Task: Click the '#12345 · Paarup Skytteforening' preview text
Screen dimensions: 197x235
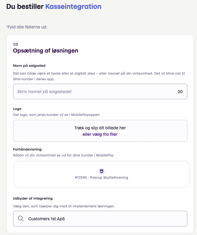Action: pyautogui.click(x=102, y=177)
